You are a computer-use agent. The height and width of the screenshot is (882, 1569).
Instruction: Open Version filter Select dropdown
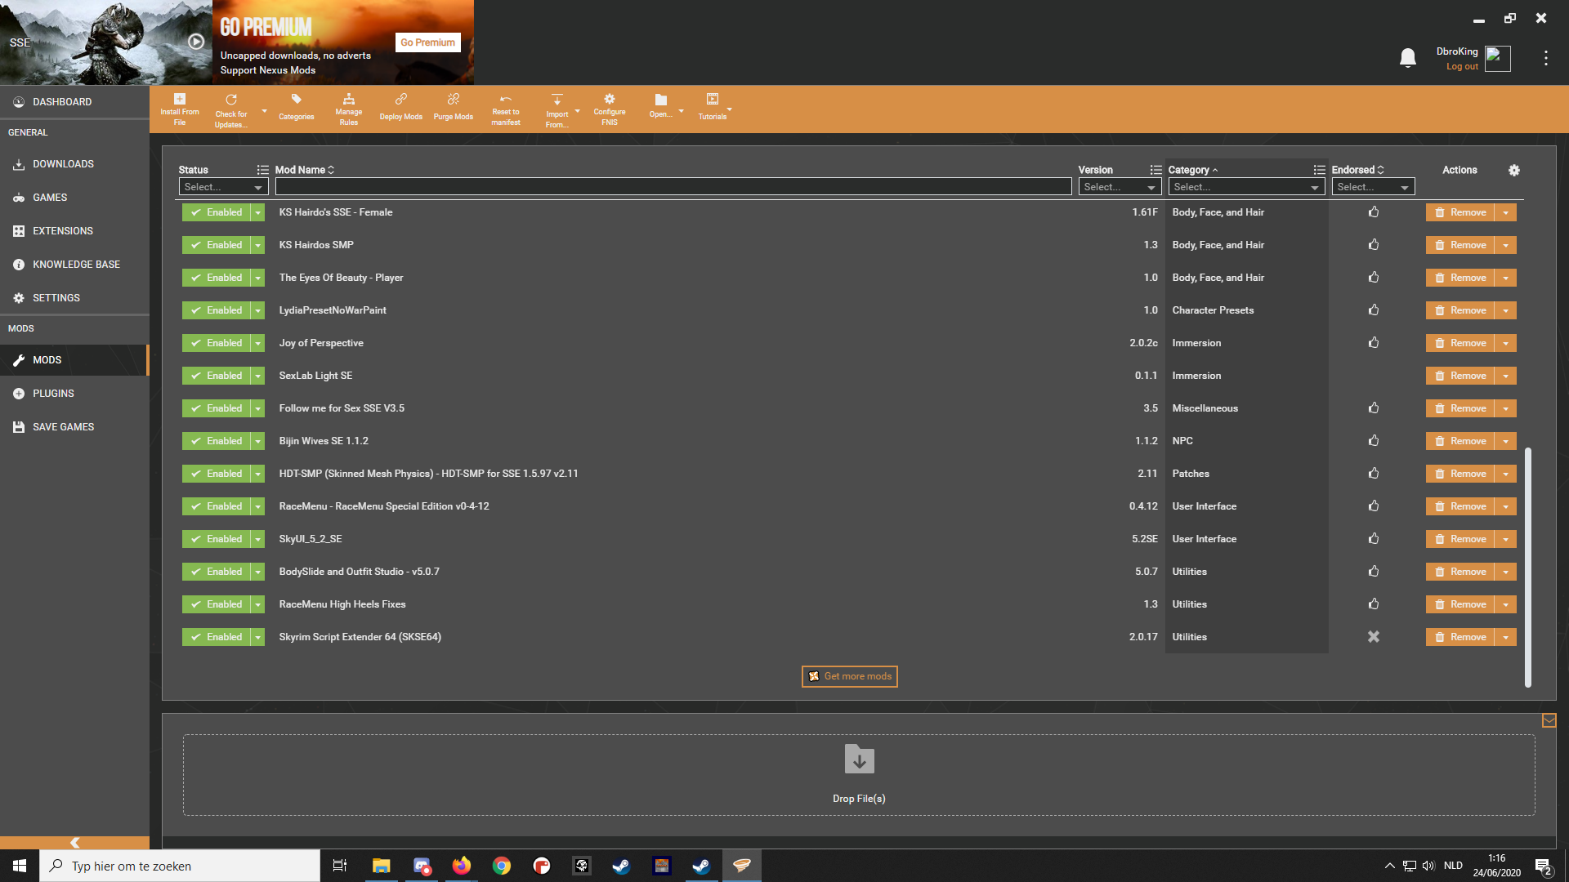(1120, 187)
